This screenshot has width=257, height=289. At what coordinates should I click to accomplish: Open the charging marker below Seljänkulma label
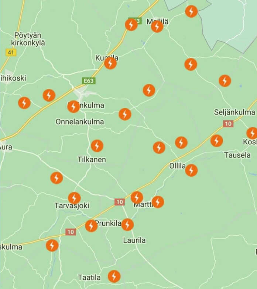coord(217,141)
